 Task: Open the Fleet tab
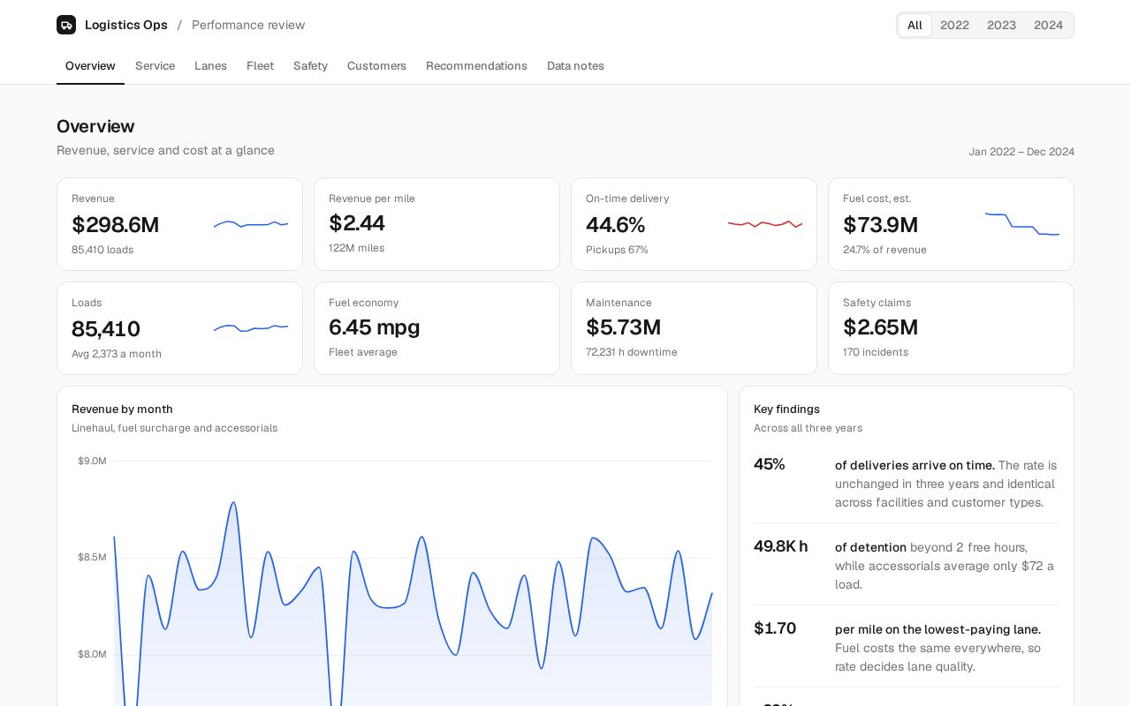pyautogui.click(x=260, y=66)
